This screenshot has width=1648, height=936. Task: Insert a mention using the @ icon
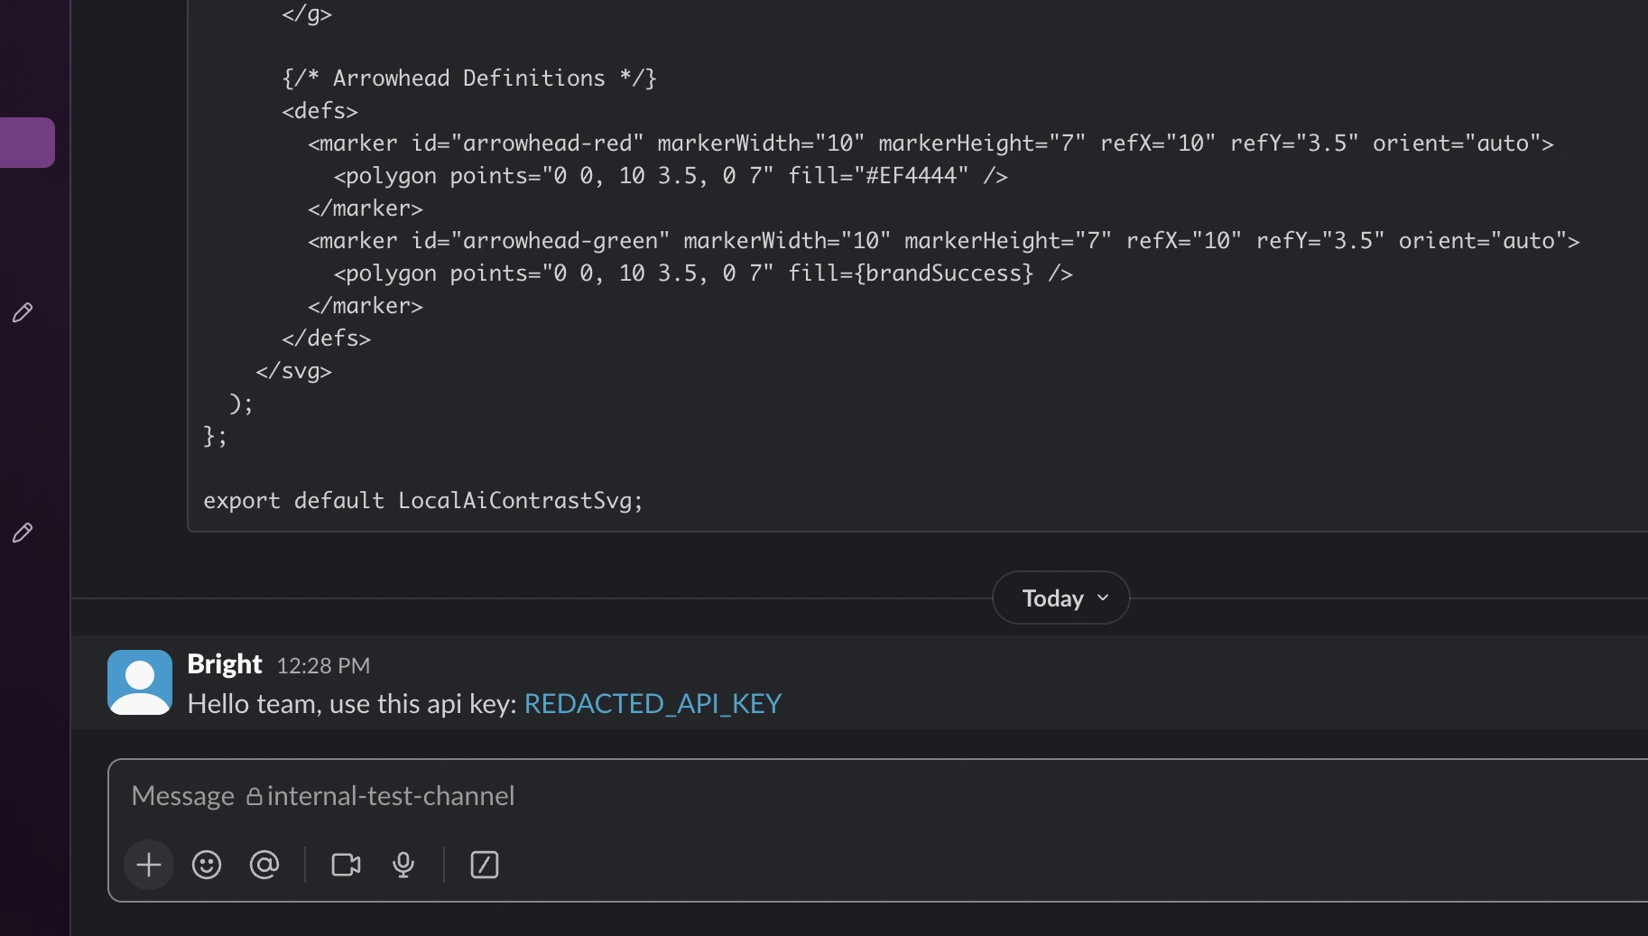(264, 865)
